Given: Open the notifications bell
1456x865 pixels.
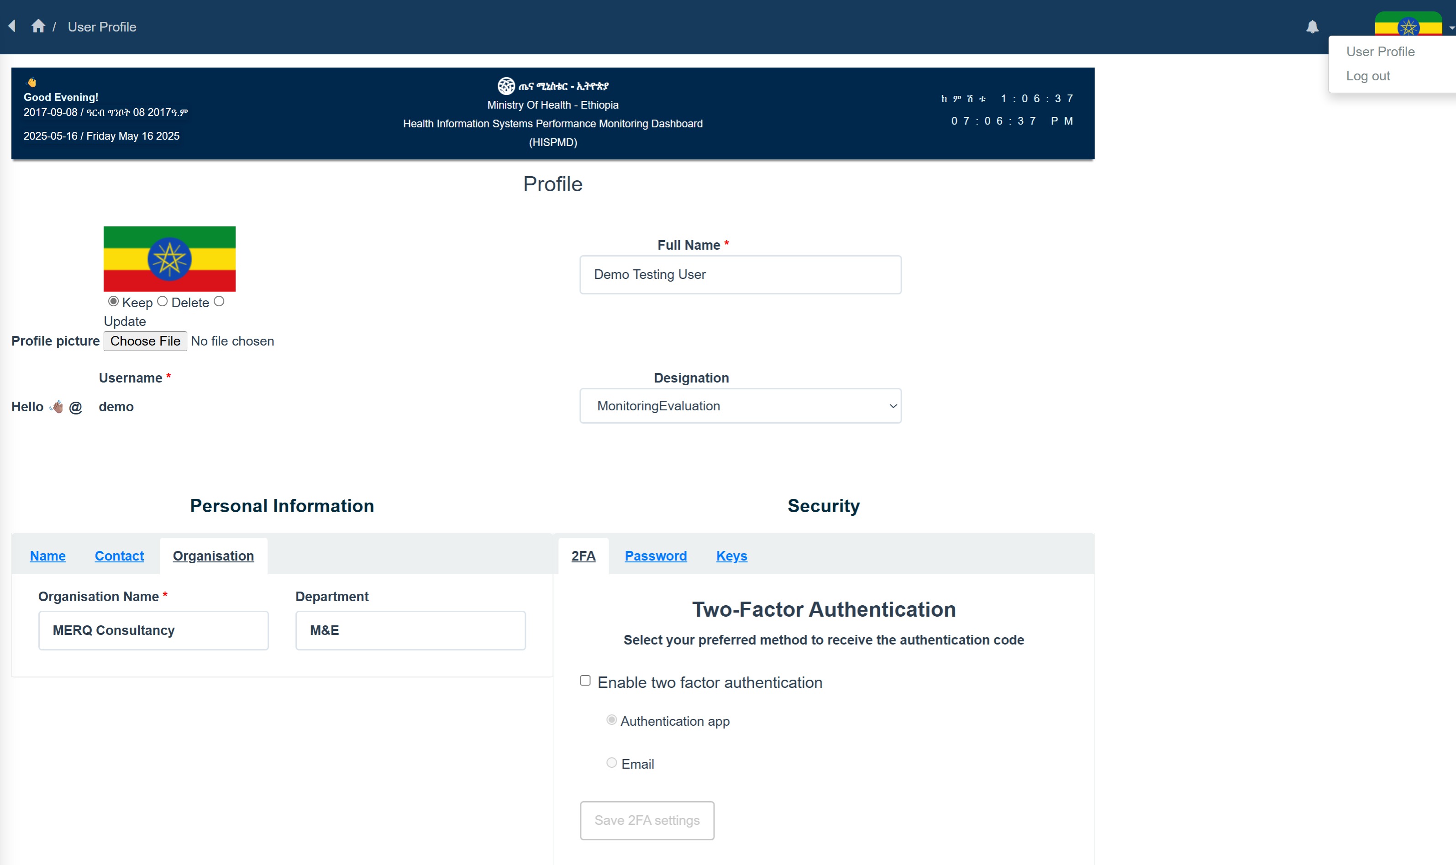Looking at the screenshot, I should [1312, 27].
